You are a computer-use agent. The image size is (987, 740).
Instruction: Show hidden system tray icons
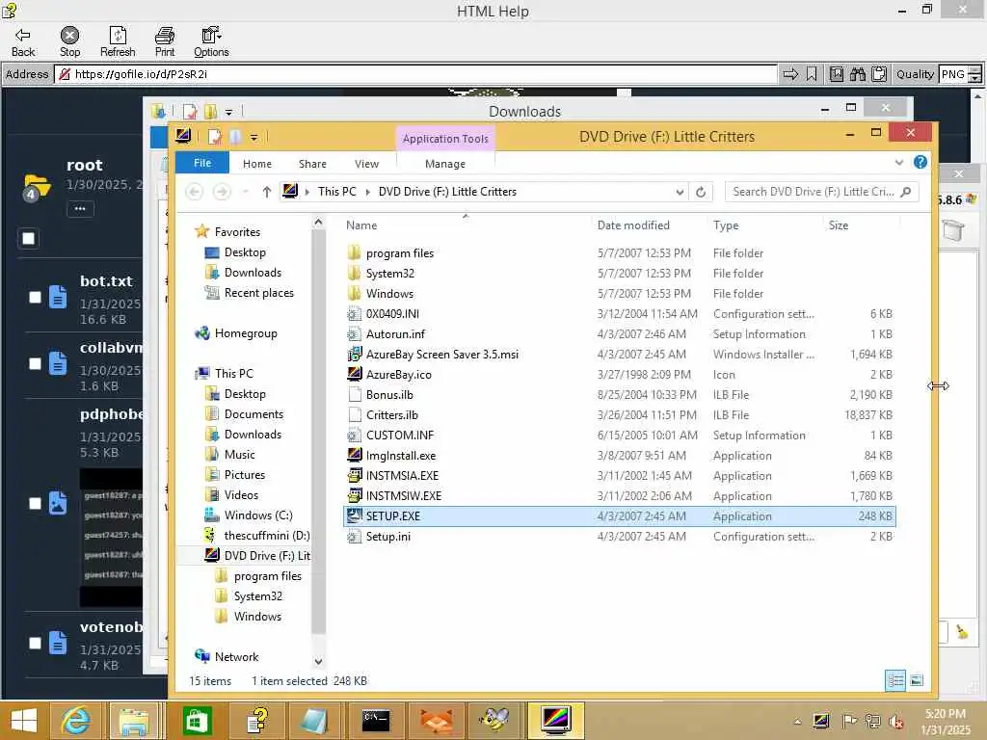[797, 722]
